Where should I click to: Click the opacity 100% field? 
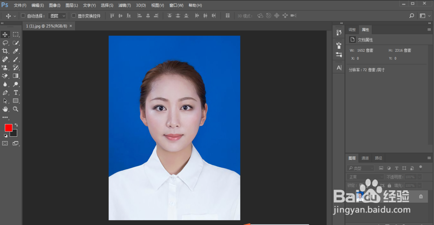coord(411,177)
